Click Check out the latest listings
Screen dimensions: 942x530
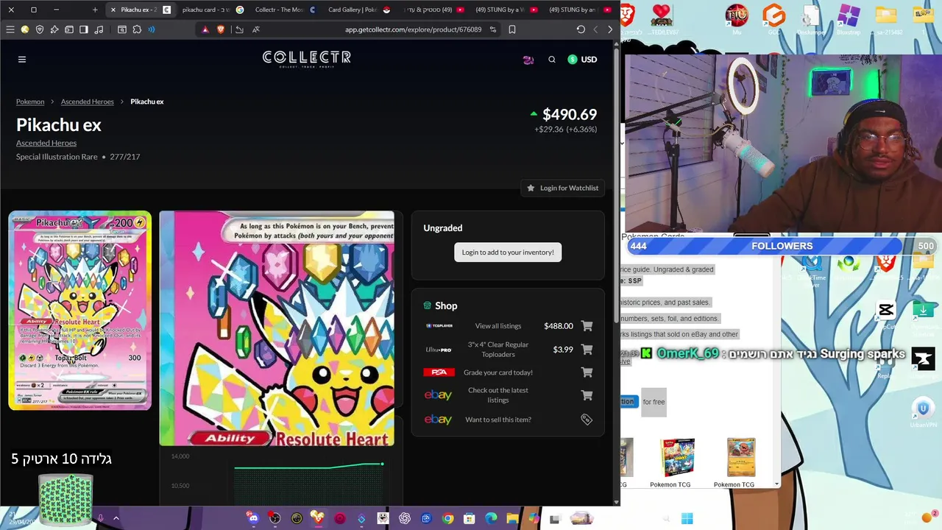pyautogui.click(x=498, y=395)
